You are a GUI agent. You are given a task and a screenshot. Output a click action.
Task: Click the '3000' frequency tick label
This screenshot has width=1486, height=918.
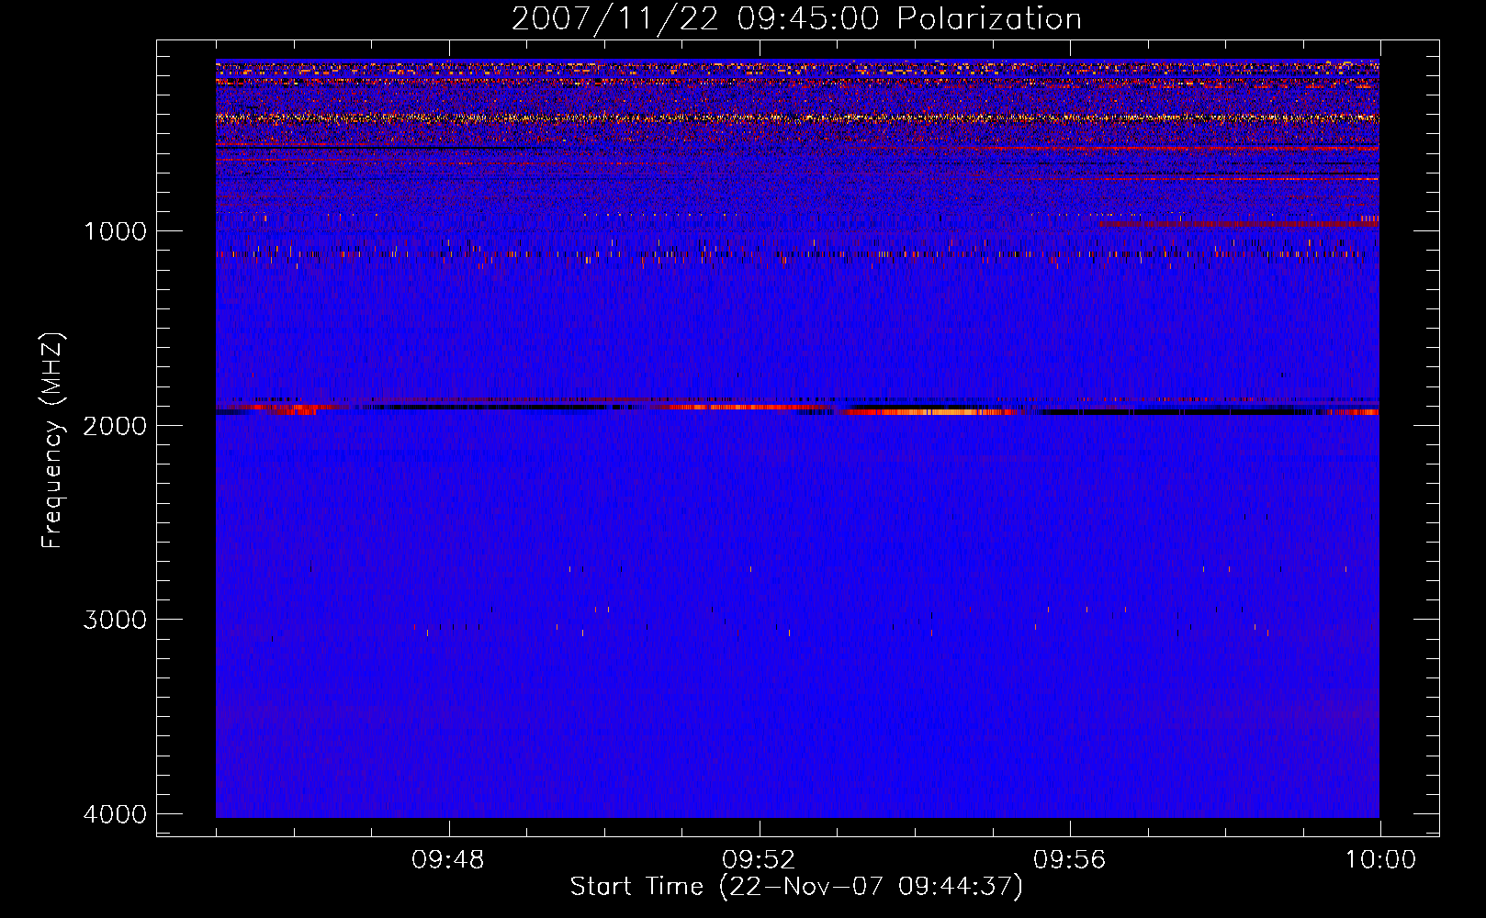(x=115, y=619)
